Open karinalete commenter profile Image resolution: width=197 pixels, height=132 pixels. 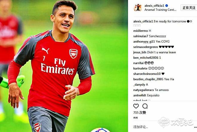140,69
